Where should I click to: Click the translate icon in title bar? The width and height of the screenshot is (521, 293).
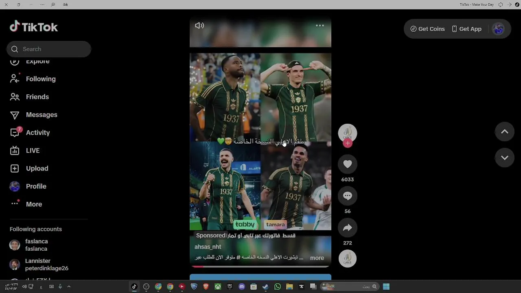tap(65, 4)
